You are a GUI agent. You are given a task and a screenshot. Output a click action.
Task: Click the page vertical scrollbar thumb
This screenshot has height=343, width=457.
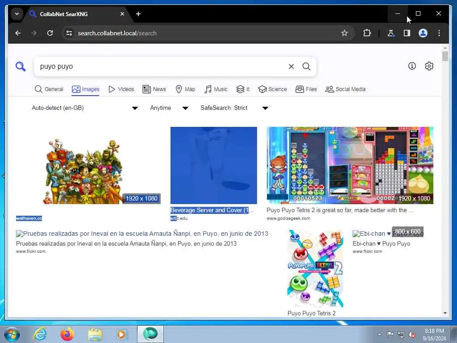pos(445,56)
